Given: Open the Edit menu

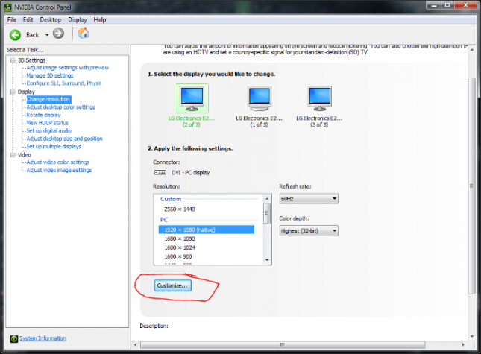Looking at the screenshot, I should coord(28,20).
